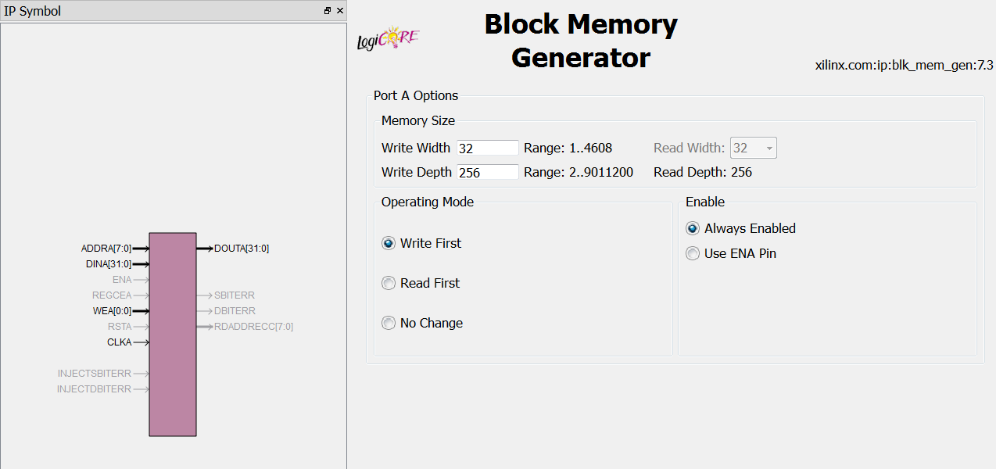Float the IP Symbol panel
Screen dimensions: 996x469
tap(328, 11)
